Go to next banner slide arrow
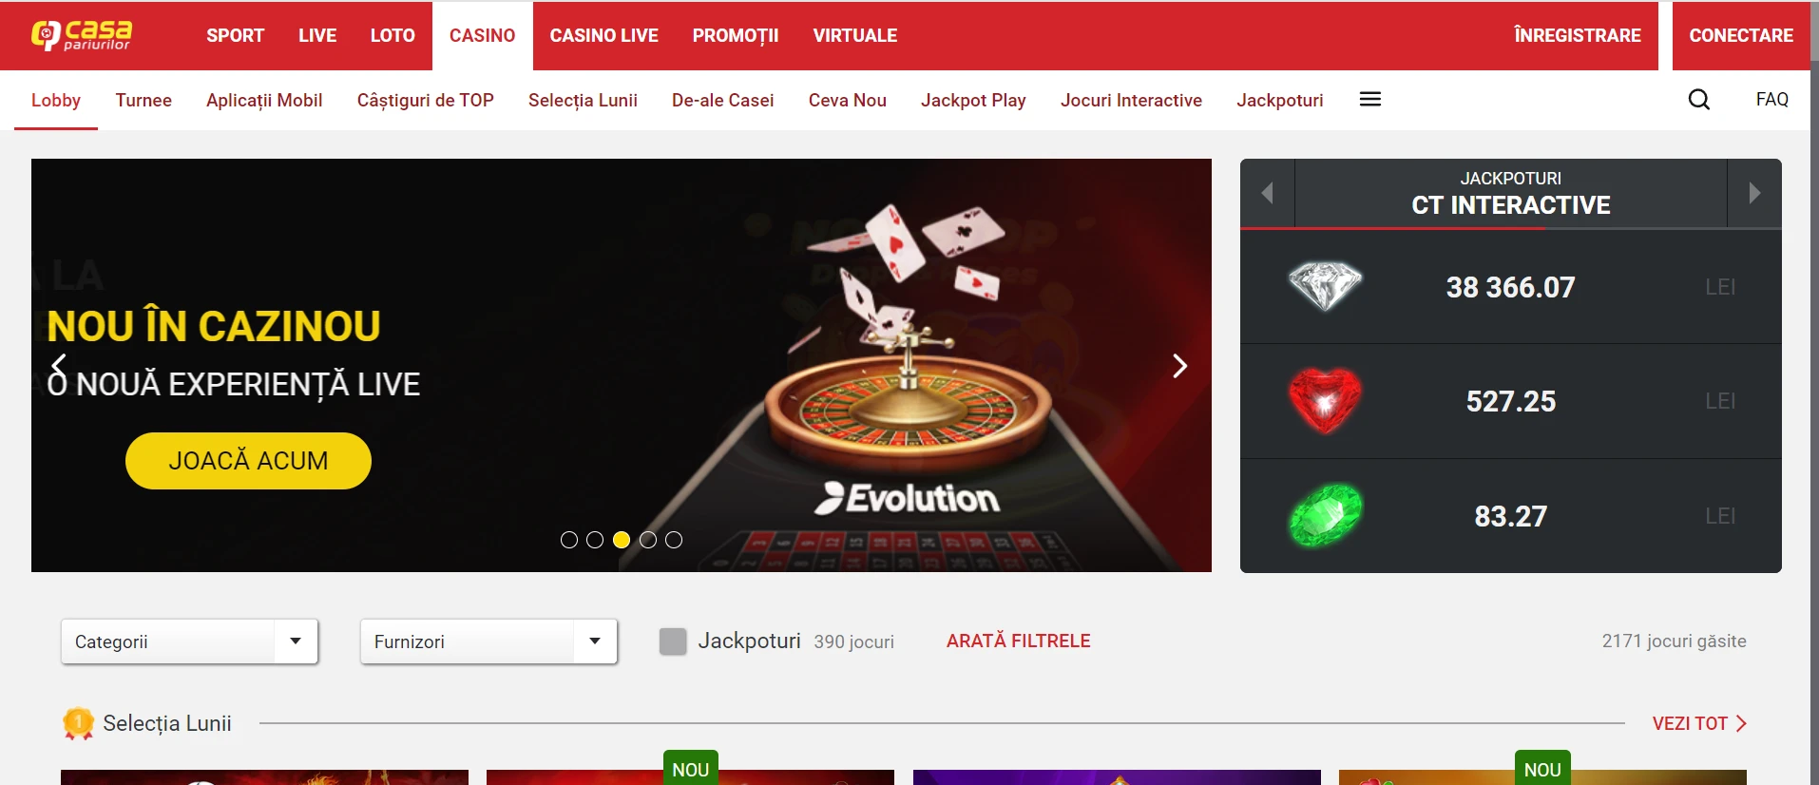The image size is (1819, 785). click(1179, 366)
